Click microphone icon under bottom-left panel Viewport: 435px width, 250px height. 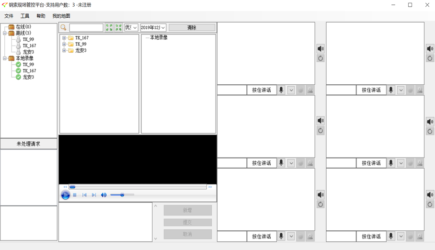(x=281, y=236)
